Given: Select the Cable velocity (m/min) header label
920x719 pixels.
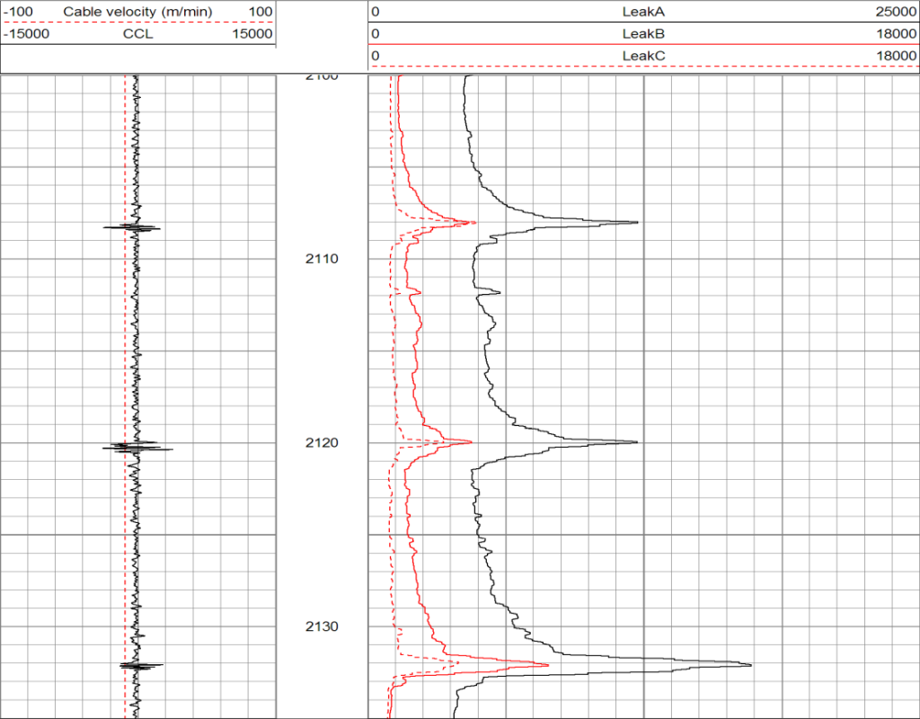Looking at the screenshot, I should [x=137, y=12].
